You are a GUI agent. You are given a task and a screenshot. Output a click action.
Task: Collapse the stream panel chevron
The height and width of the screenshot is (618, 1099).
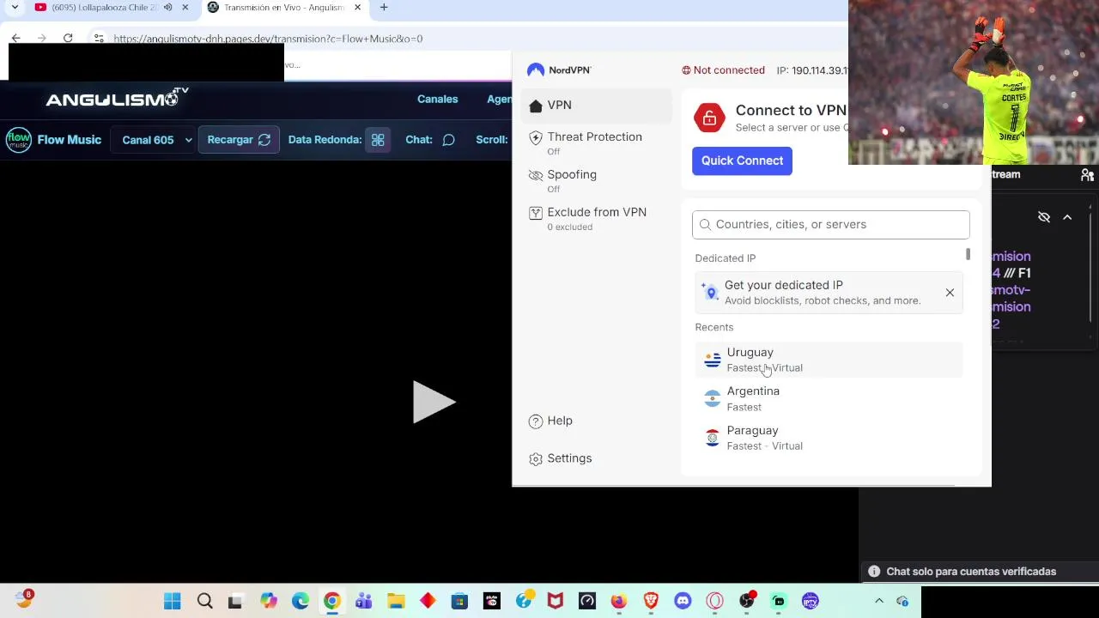pyautogui.click(x=1067, y=217)
